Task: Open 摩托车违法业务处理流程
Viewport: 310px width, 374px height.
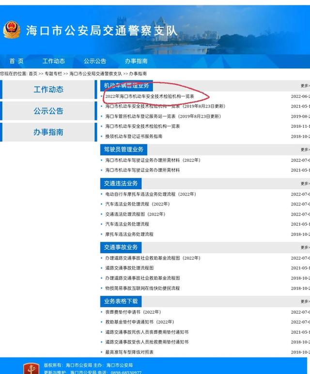Action: [129, 234]
